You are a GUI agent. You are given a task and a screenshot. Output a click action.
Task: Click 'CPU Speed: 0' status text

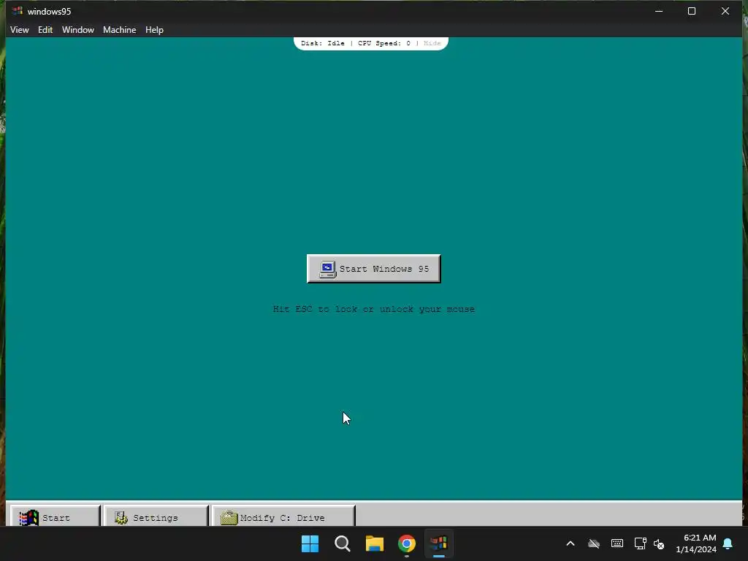[x=384, y=43]
